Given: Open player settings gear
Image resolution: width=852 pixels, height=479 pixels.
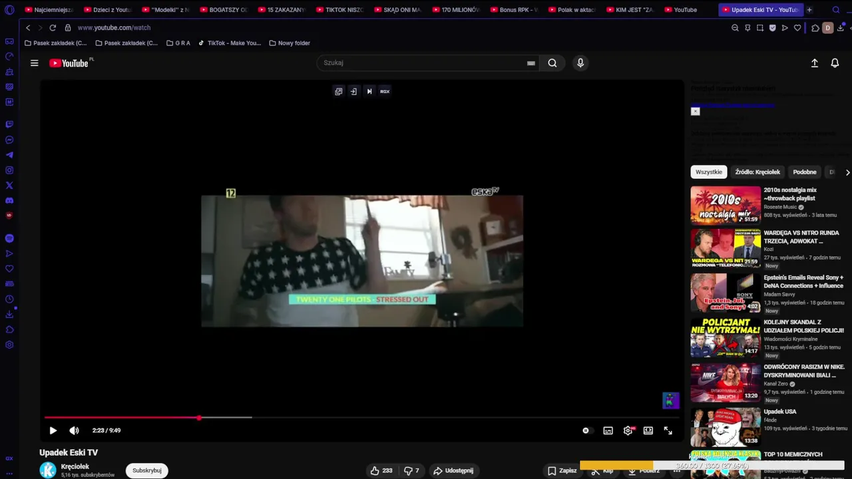Looking at the screenshot, I should [x=628, y=430].
